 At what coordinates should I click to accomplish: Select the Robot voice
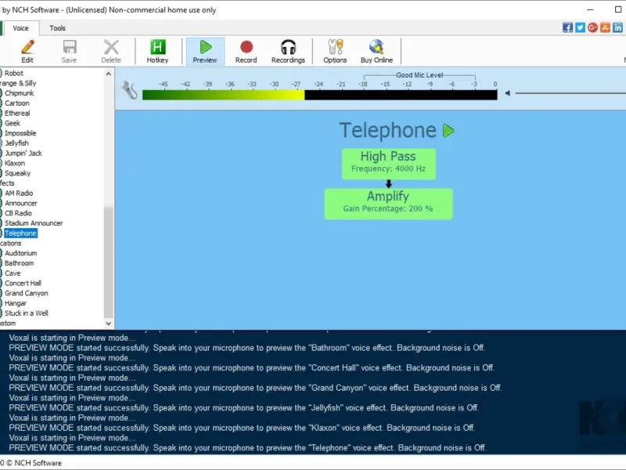[x=14, y=73]
